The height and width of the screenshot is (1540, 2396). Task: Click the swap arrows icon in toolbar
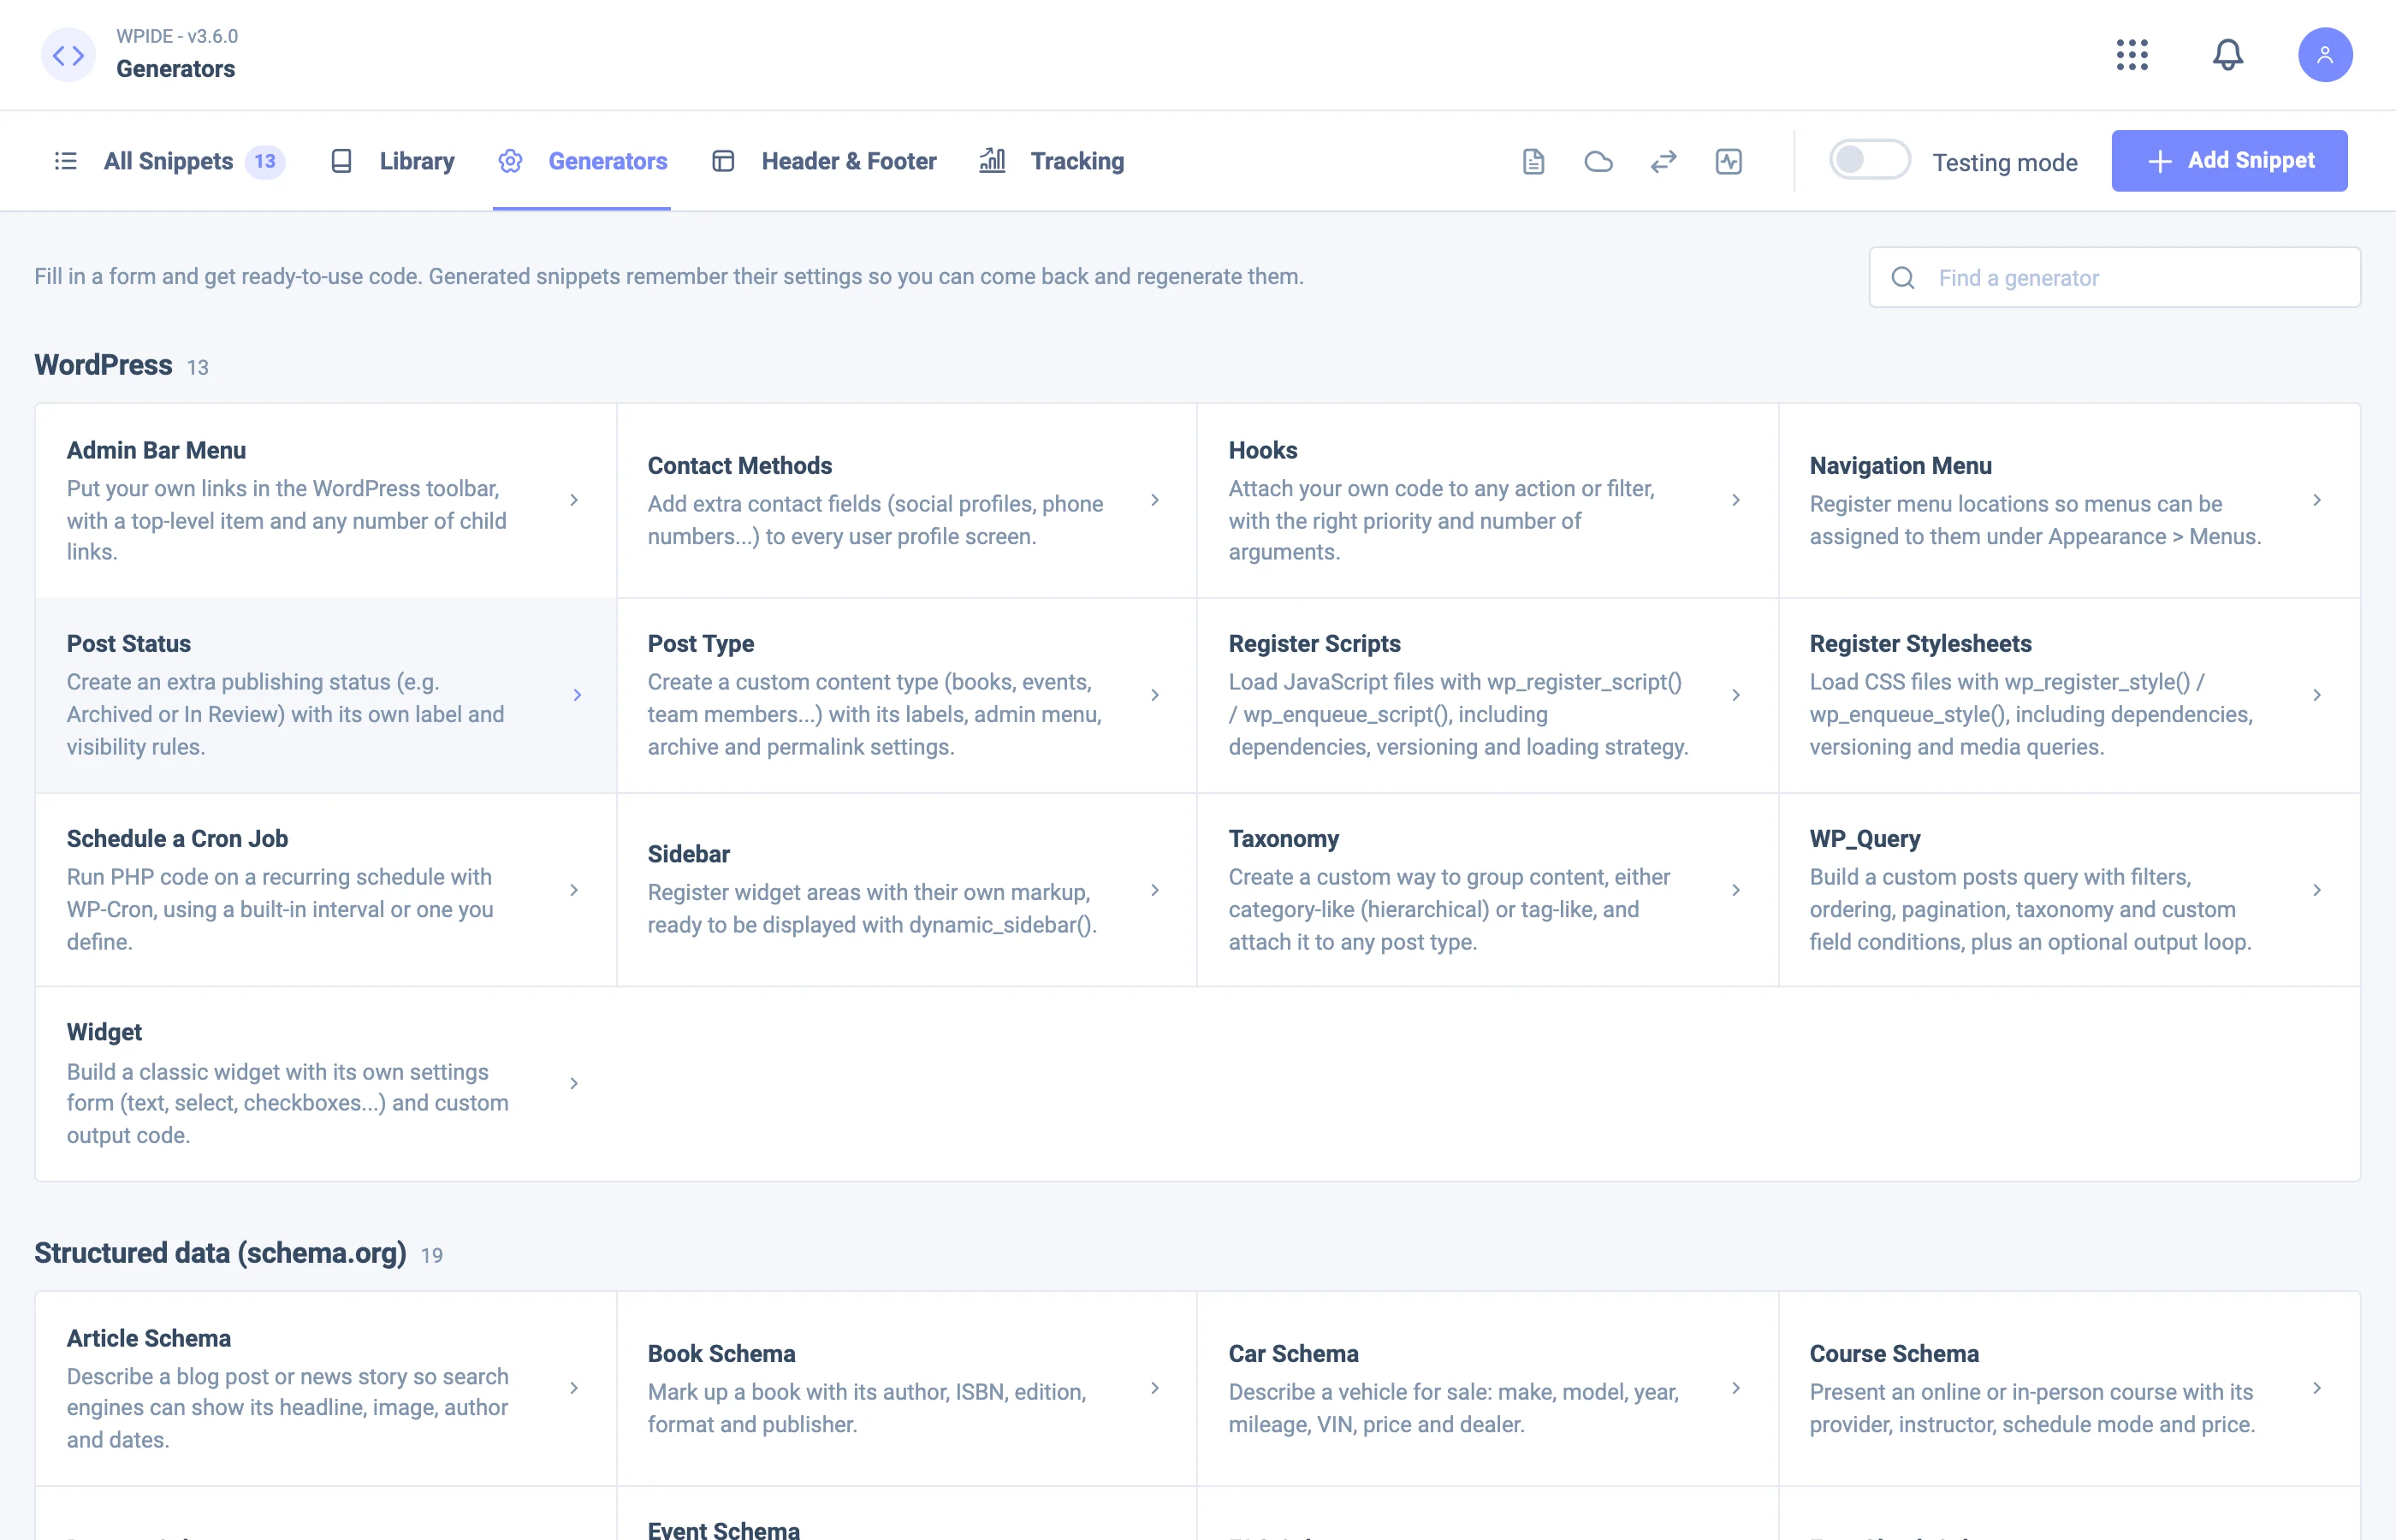point(1664,162)
